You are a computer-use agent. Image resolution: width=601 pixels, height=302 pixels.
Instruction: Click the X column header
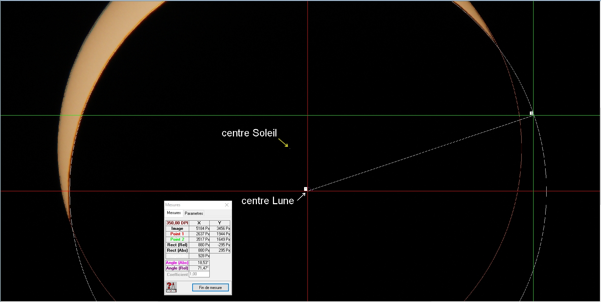(199, 223)
